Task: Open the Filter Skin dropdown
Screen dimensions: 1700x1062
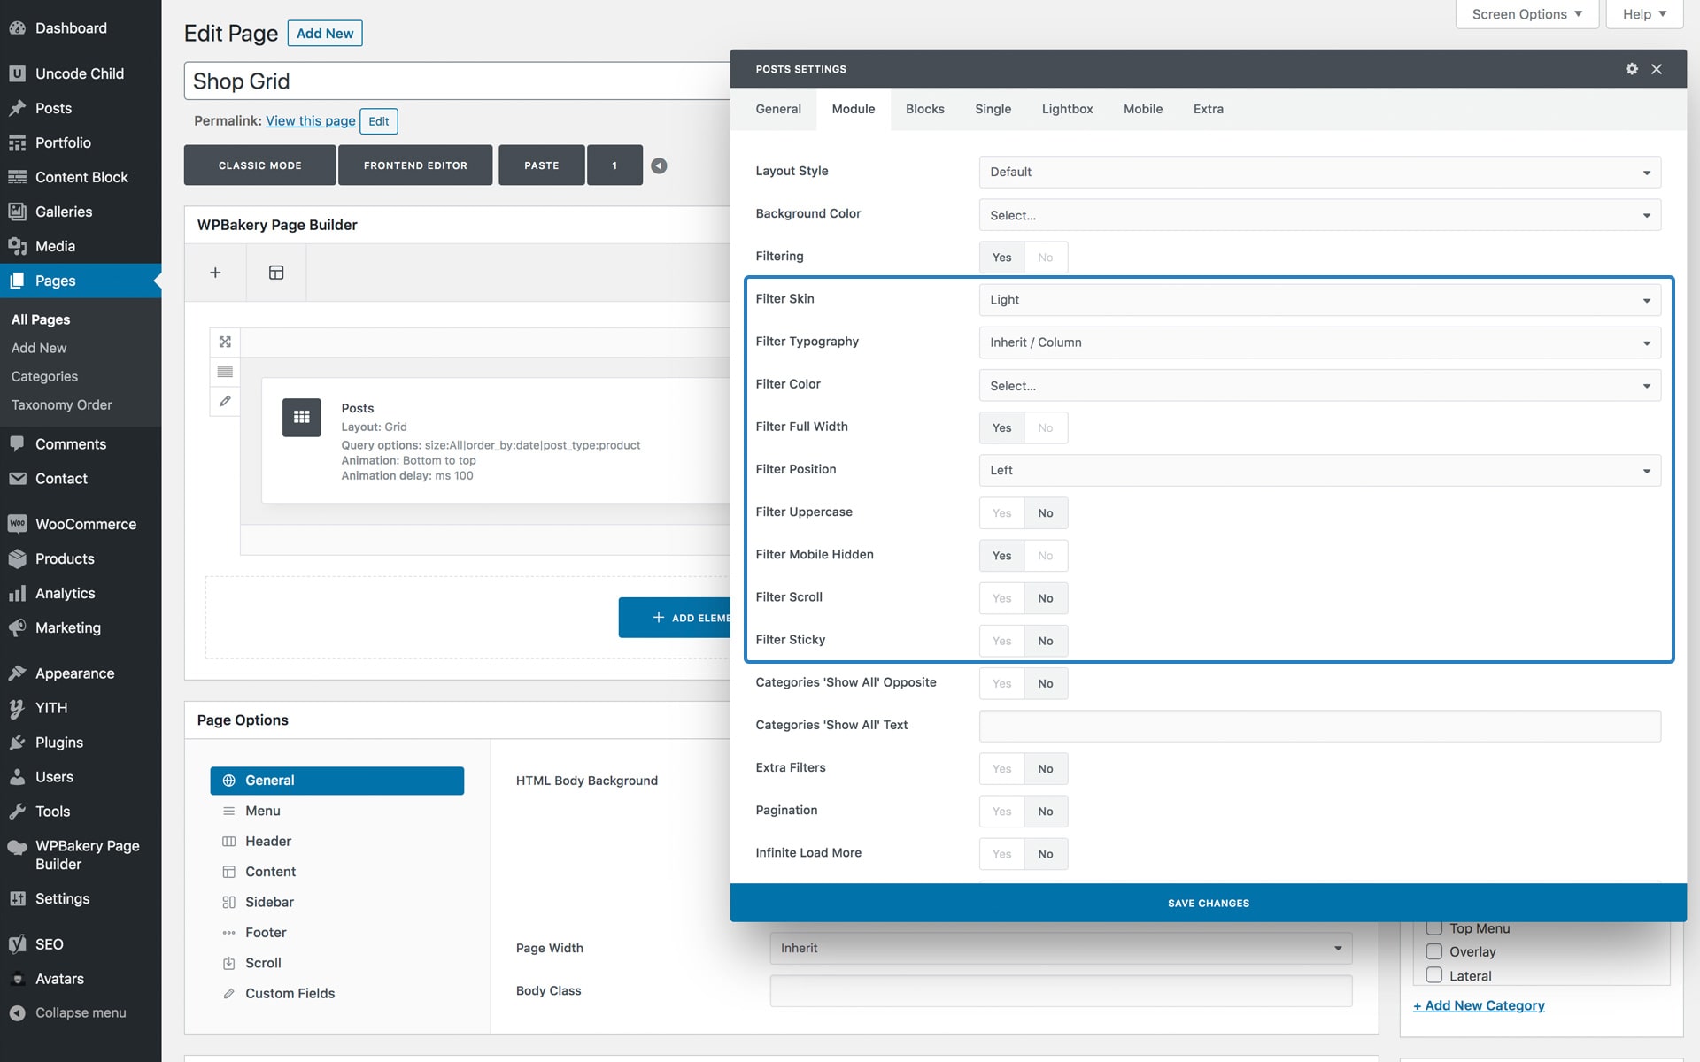Action: click(1319, 300)
